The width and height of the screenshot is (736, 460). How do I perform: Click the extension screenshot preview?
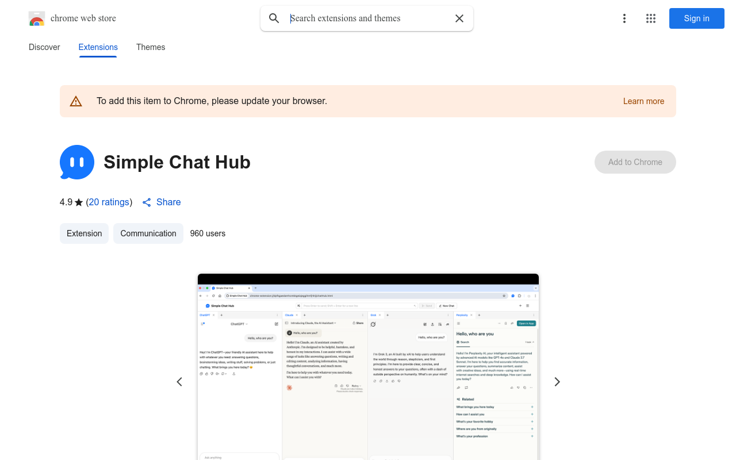[368, 367]
